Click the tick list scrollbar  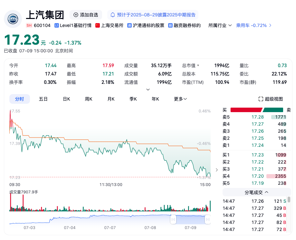tap(289, 200)
